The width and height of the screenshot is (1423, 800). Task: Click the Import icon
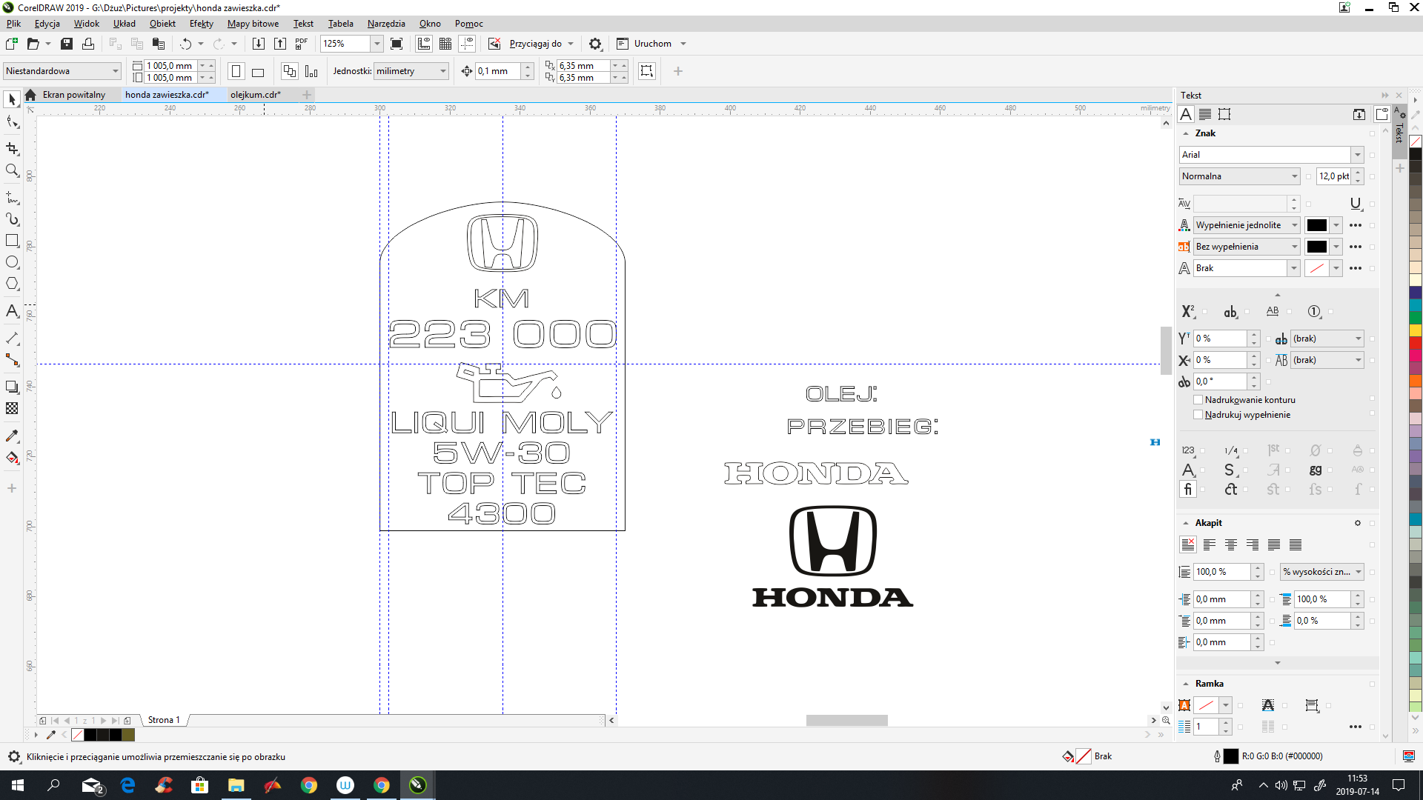coord(259,44)
